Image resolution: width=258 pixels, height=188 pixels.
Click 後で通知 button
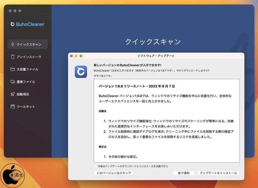pyautogui.click(x=184, y=173)
